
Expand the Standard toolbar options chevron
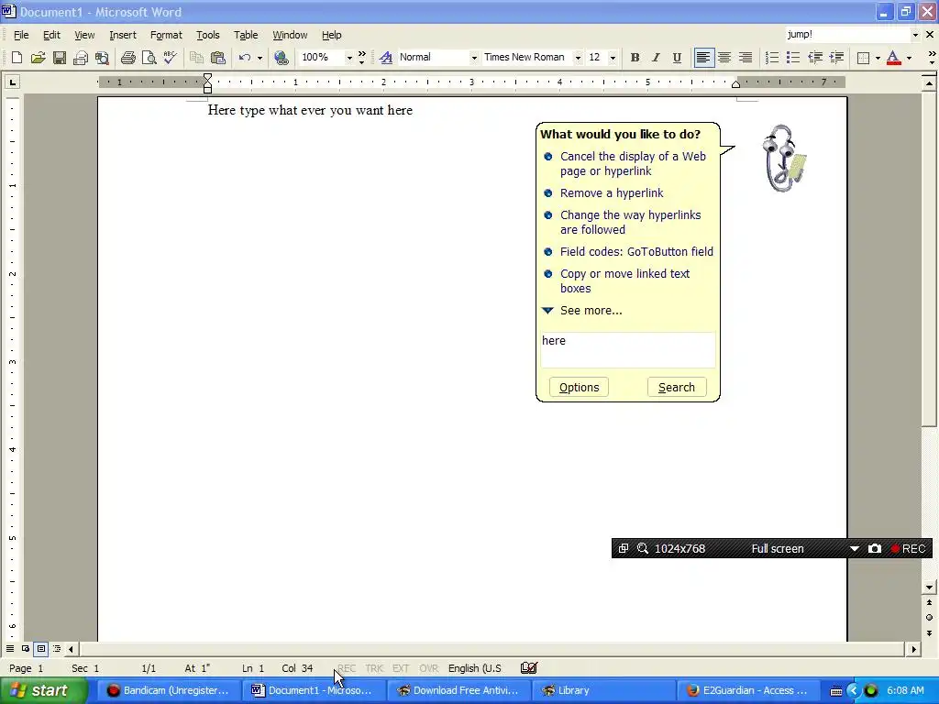pyautogui.click(x=361, y=58)
